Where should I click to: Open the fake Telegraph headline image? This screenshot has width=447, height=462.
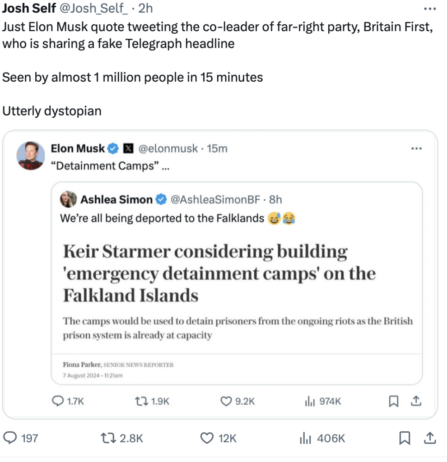tap(237, 293)
